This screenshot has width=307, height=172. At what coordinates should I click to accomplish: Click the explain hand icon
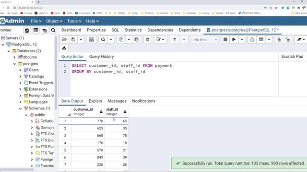coord(252,40)
